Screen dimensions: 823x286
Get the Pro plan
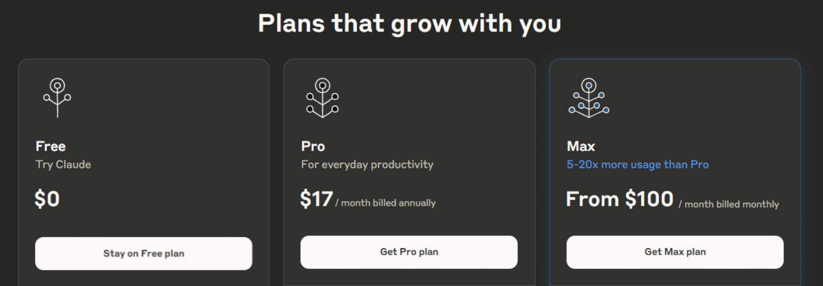point(409,252)
